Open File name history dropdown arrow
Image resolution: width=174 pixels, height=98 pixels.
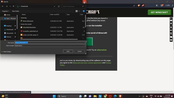[85, 43]
